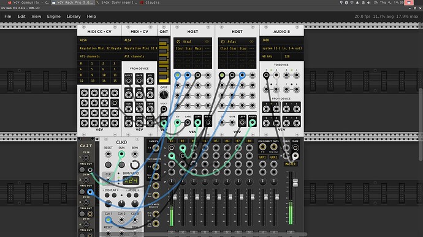
Task: Click the Clock parameter cell on Vital Host
Action: pos(179,48)
